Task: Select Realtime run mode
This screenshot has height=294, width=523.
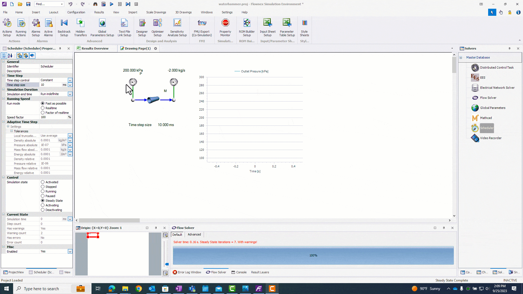Action: [43, 108]
